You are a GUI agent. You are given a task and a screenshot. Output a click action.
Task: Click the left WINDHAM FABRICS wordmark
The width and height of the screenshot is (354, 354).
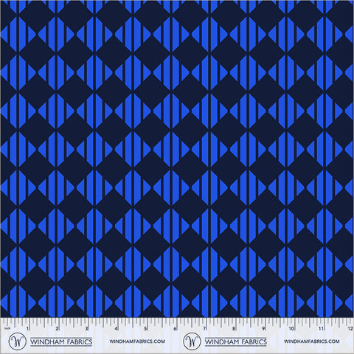tap(61, 341)
